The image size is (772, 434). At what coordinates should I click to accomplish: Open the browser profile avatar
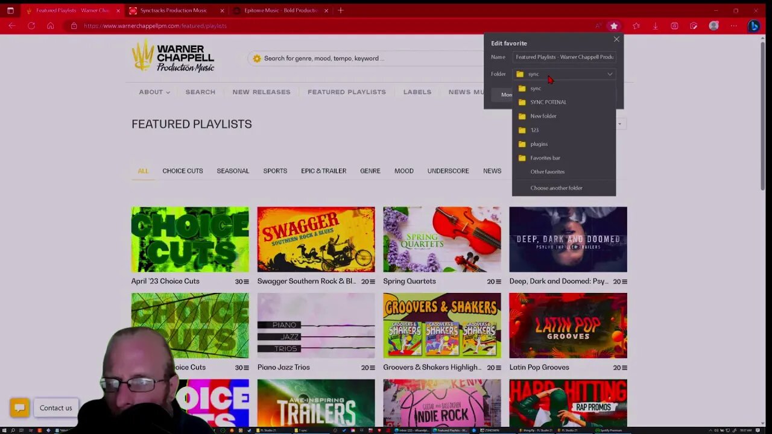click(713, 26)
